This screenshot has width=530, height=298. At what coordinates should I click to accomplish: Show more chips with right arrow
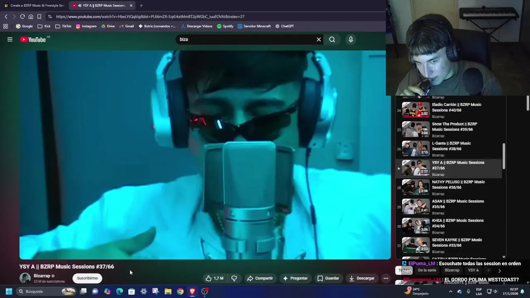pyautogui.click(x=499, y=271)
